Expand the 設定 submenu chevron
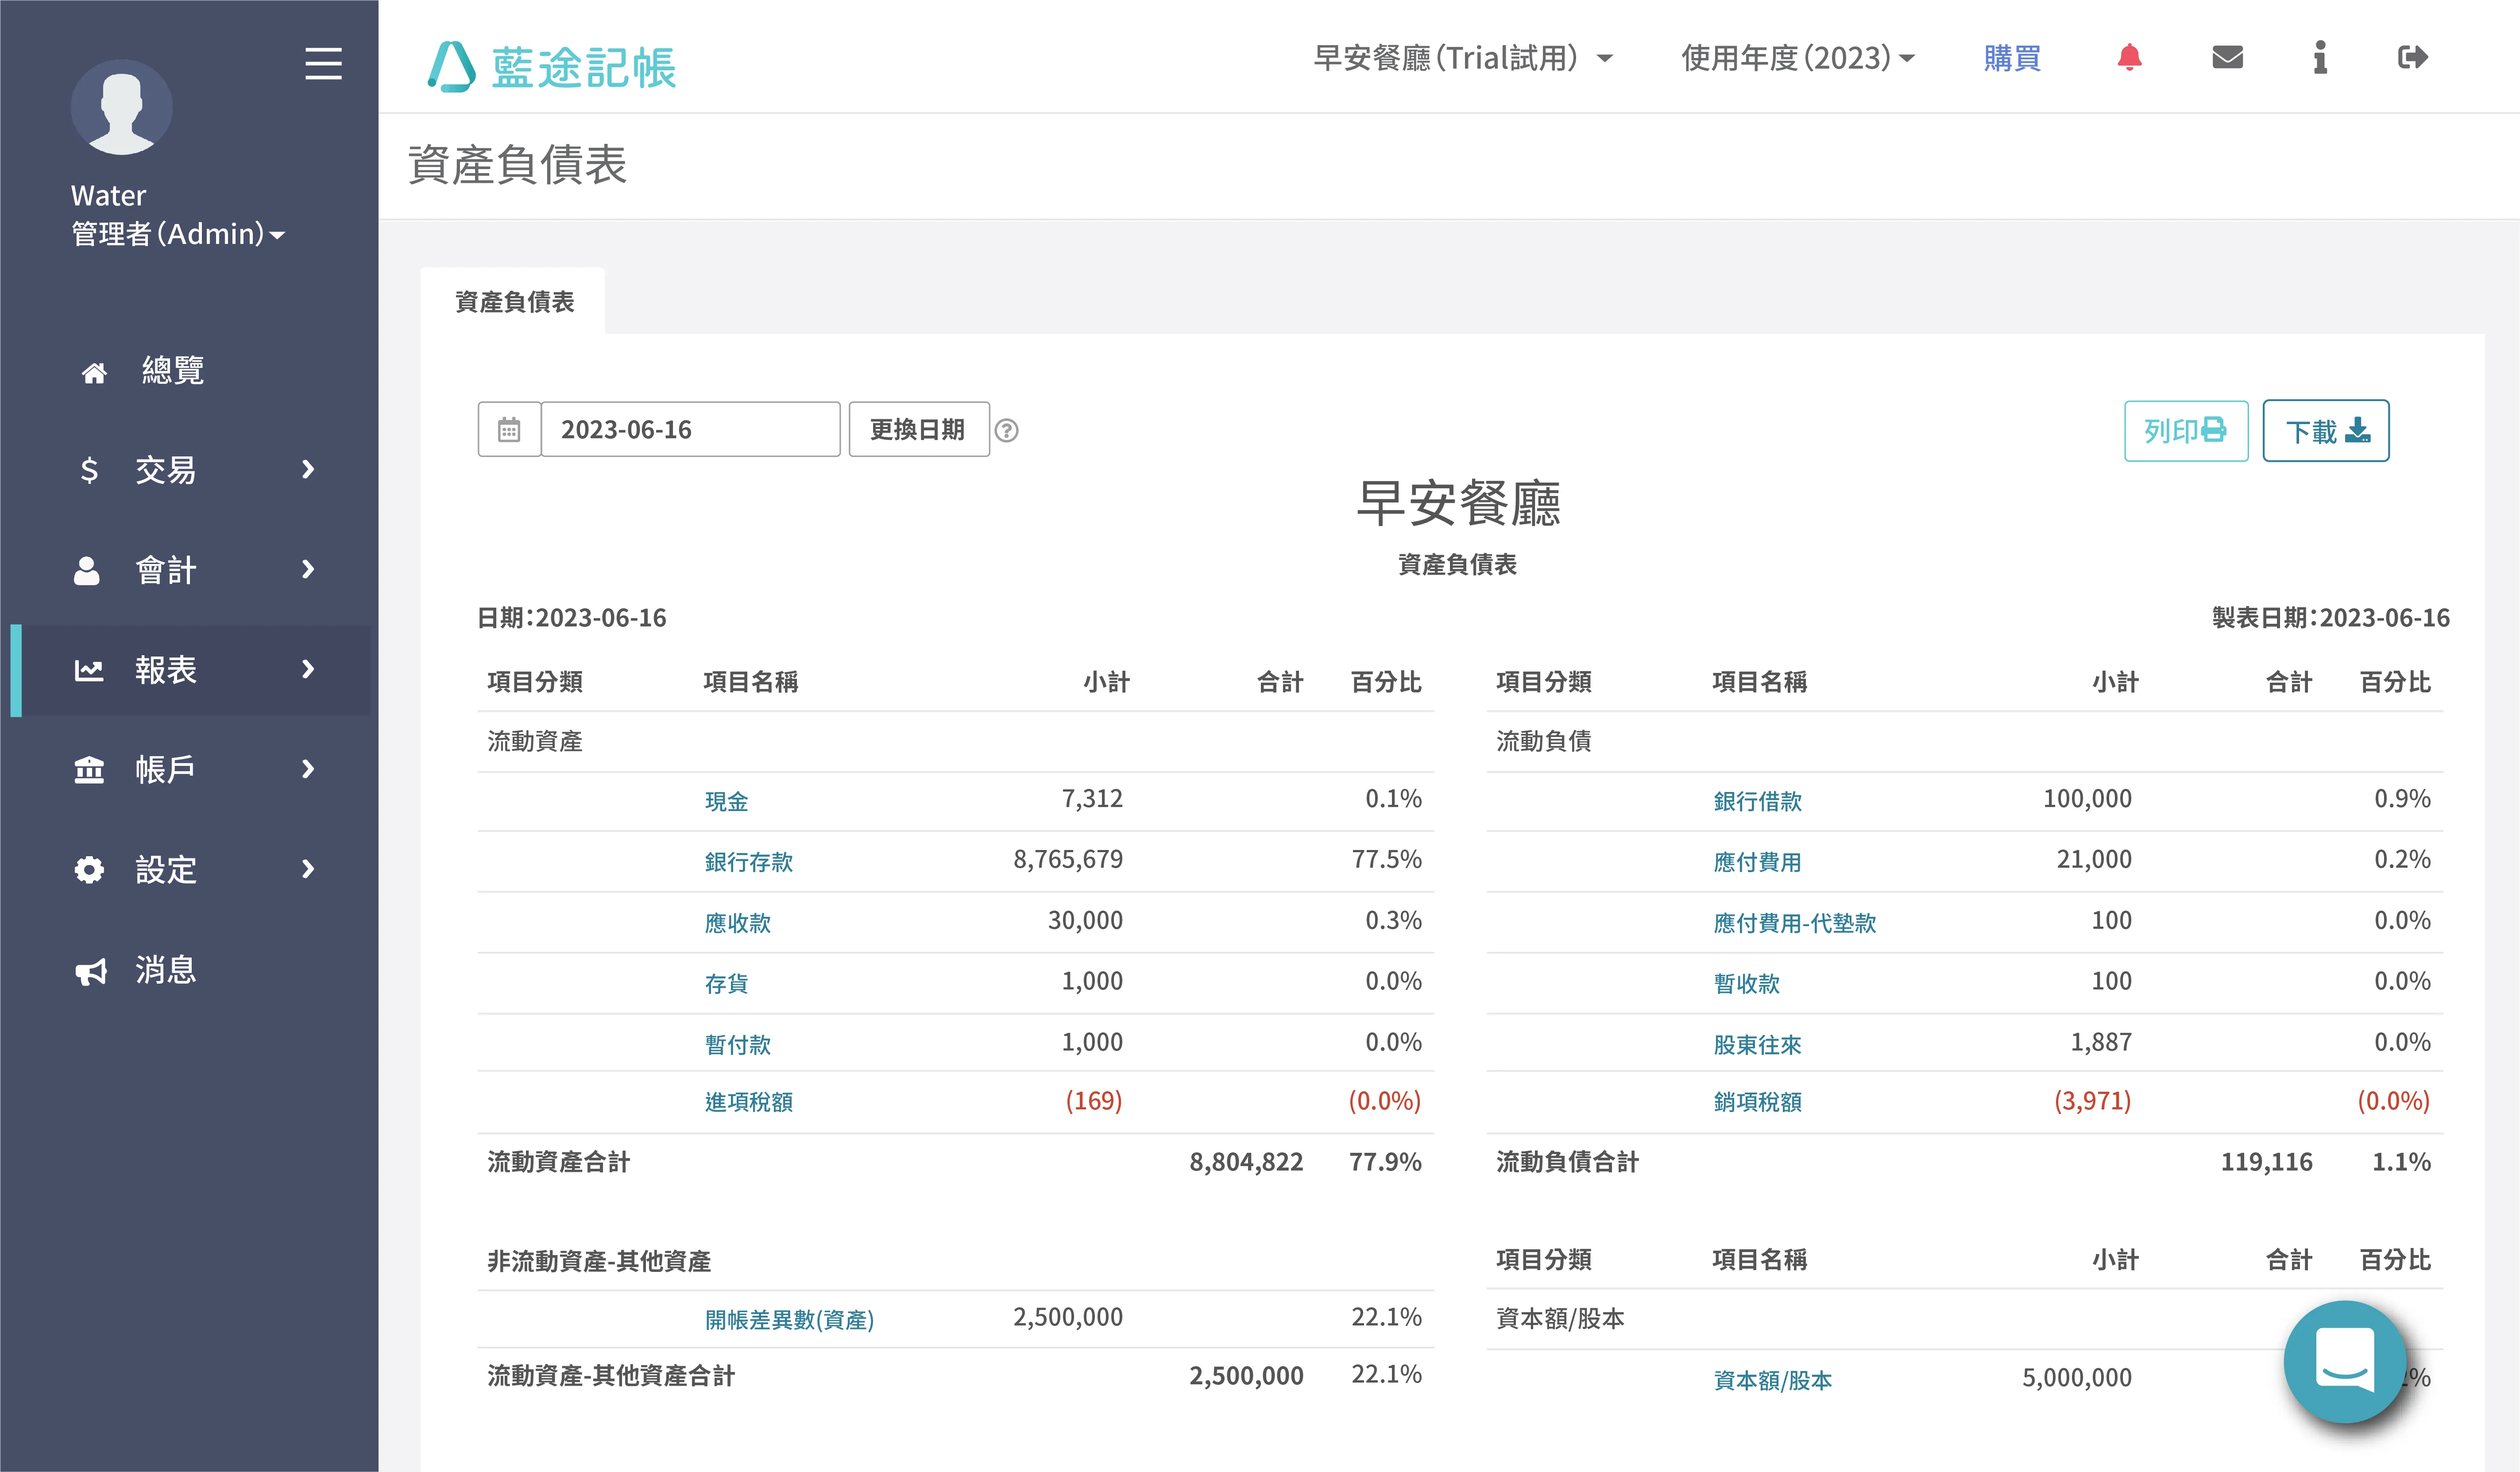 308,869
